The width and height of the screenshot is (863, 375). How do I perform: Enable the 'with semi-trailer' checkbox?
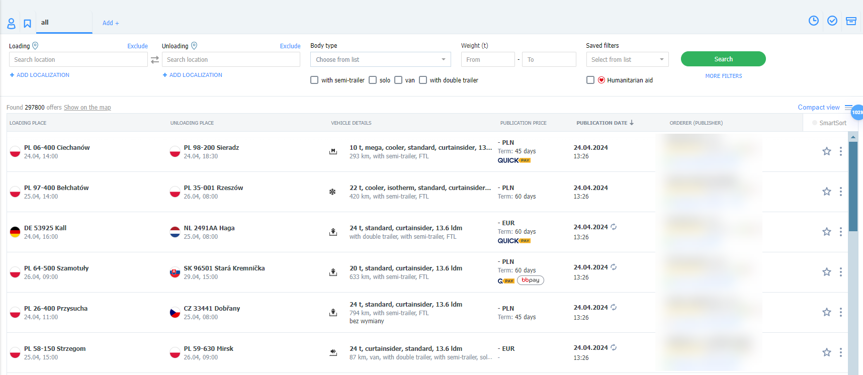click(x=314, y=80)
